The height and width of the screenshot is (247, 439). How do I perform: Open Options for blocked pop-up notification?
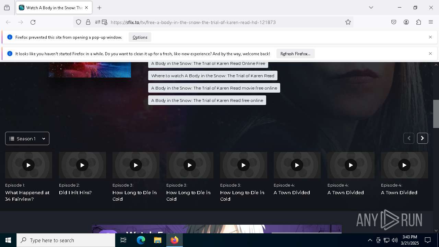click(140, 37)
